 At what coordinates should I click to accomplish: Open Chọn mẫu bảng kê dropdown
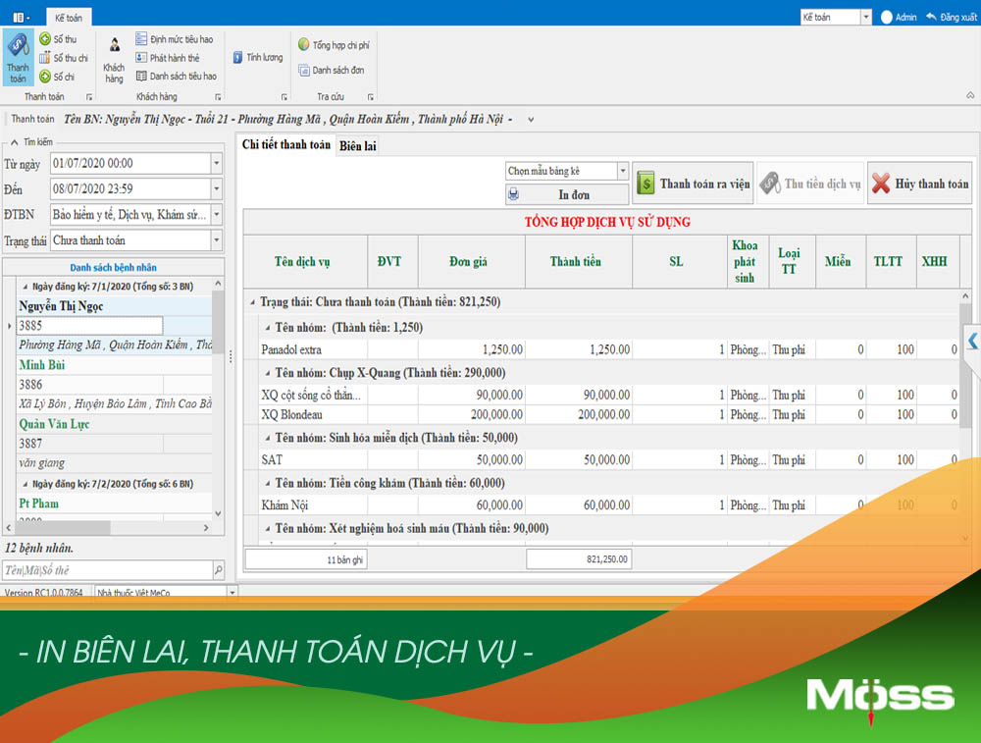(x=622, y=172)
